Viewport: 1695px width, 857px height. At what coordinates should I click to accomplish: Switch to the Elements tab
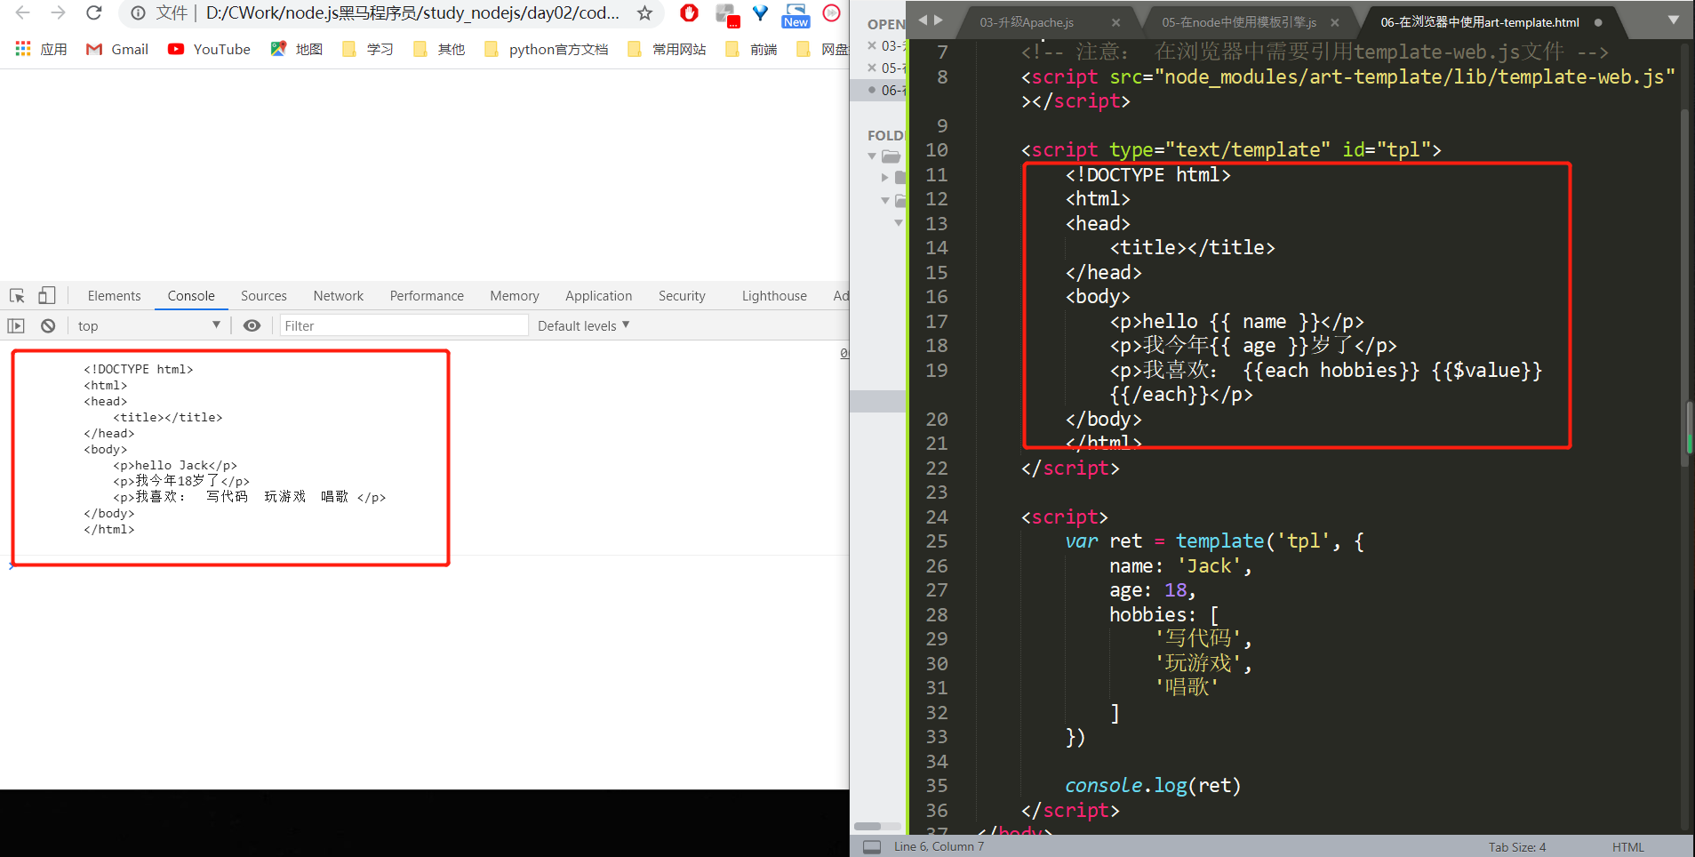114,296
